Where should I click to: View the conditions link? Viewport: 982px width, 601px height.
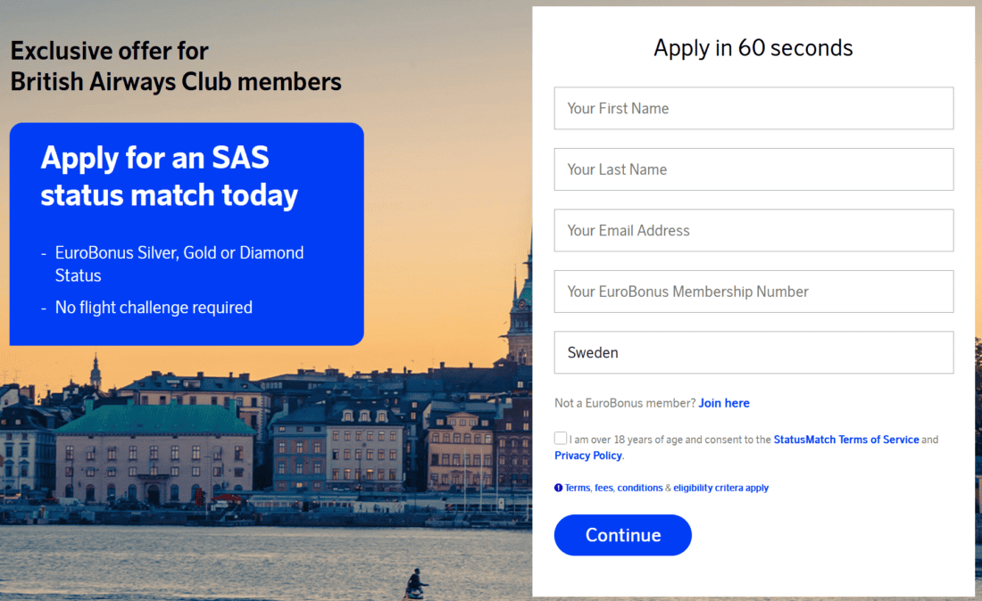(x=639, y=488)
